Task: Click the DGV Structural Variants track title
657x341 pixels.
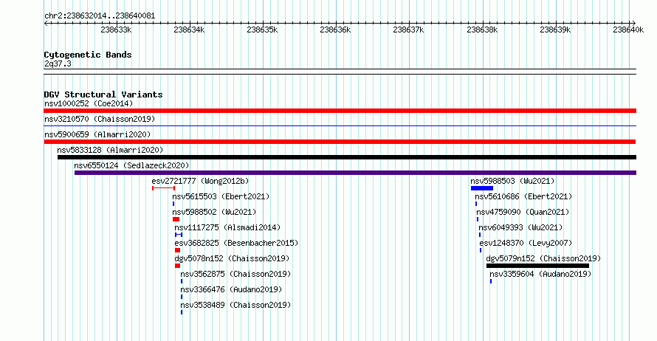Action: pyautogui.click(x=103, y=94)
